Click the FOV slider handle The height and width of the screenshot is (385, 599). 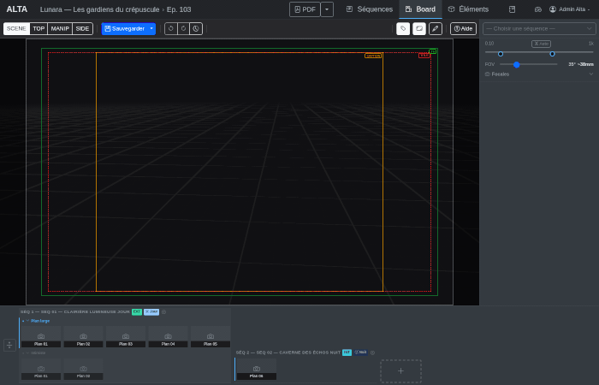(517, 64)
